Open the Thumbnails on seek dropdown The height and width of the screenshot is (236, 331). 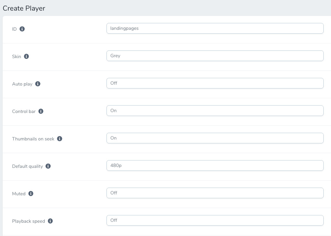[215, 138]
